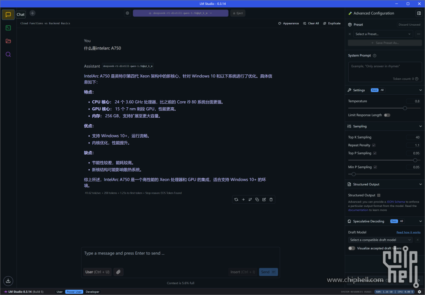This screenshot has width=425, height=295.
Task: Switch the role with User (Ctrl + U) button
Action: [97, 272]
